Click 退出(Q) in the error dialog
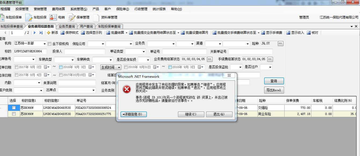 (219, 114)
